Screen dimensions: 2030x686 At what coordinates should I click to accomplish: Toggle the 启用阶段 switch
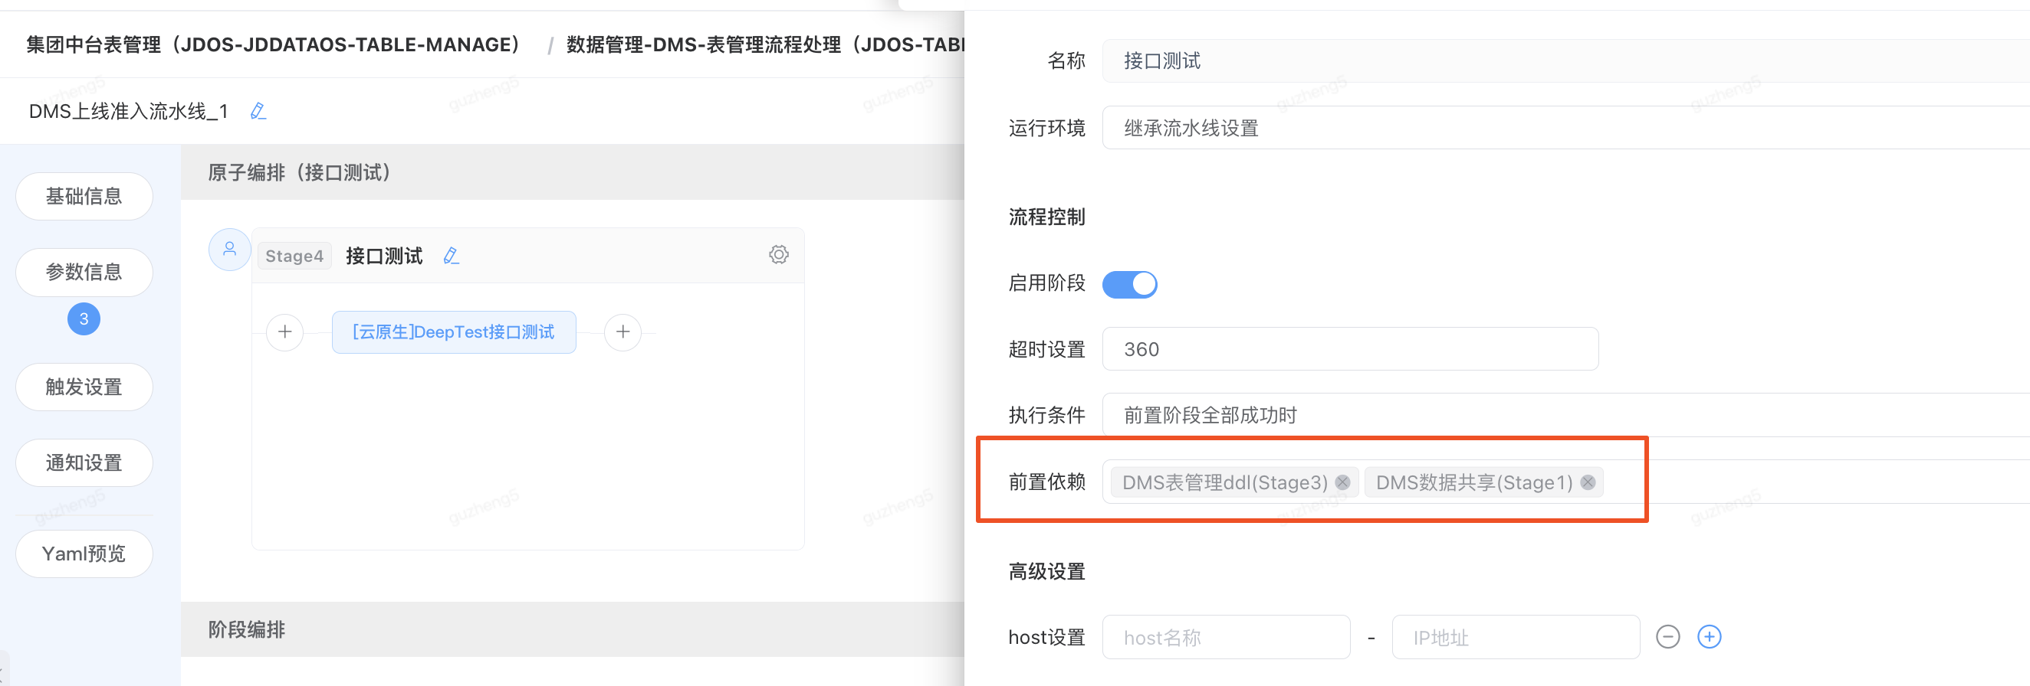coord(1129,284)
